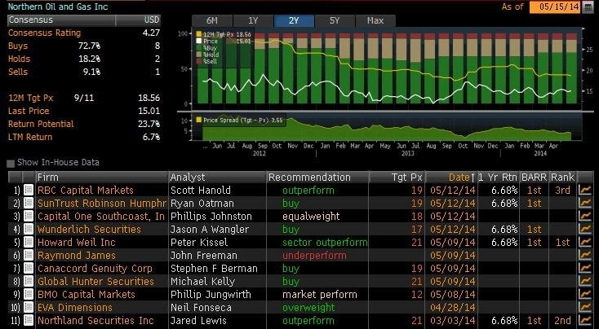Open report document icon for Capital One Southcoast
Viewport: 599px width, 329px height.
tap(29, 216)
